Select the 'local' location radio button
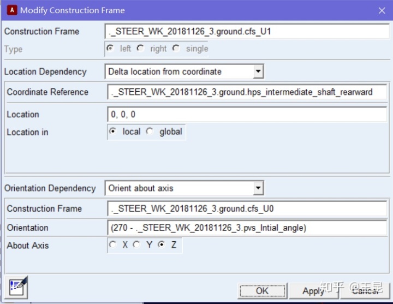Image resolution: width=393 pixels, height=304 pixels. coord(113,132)
